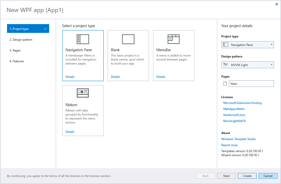The height and width of the screenshot is (184, 281).
Task: Pick the MenuBar project icon
Action: click(x=173, y=39)
